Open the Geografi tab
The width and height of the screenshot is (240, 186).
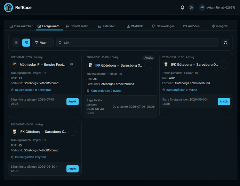point(220,26)
